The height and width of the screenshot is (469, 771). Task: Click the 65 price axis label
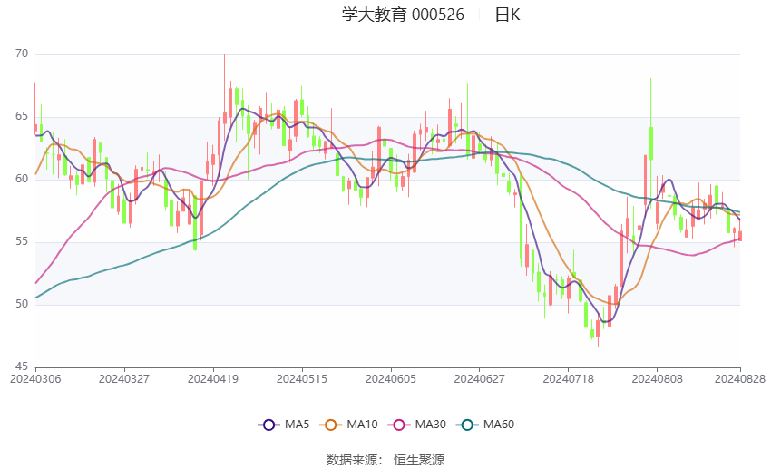[22, 116]
